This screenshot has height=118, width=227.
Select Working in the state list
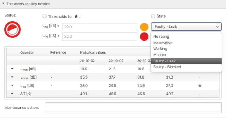[x=160, y=49]
